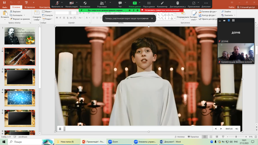Start video in Zoom toolbar
This screenshot has width=258, height=145.
(71, 4)
